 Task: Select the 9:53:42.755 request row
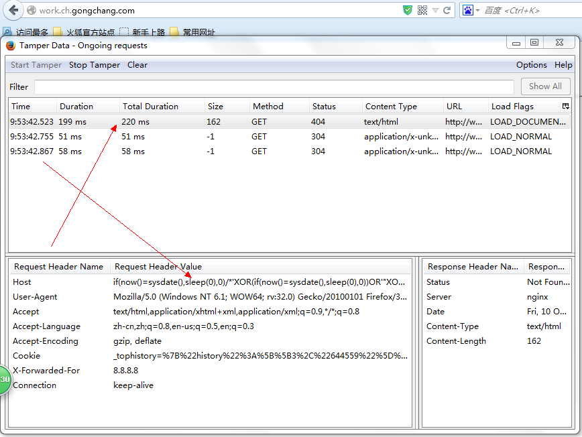pos(290,137)
